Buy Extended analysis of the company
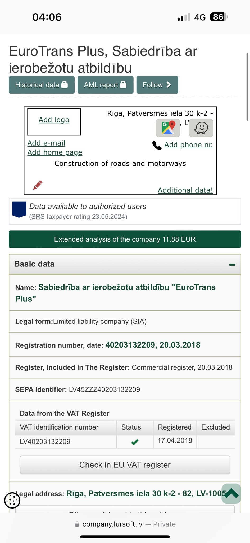The width and height of the screenshot is (250, 543). 125,239
